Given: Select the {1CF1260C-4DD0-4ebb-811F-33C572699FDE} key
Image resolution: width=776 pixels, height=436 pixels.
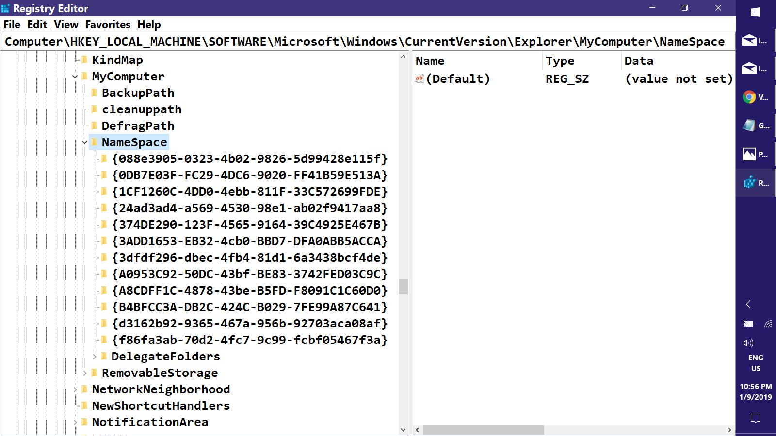Looking at the screenshot, I should pyautogui.click(x=249, y=192).
